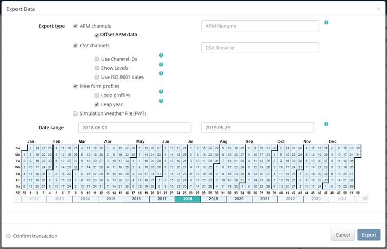The width and height of the screenshot is (387, 249).
Task: Focus the CSV filename input field
Action: pos(260,48)
